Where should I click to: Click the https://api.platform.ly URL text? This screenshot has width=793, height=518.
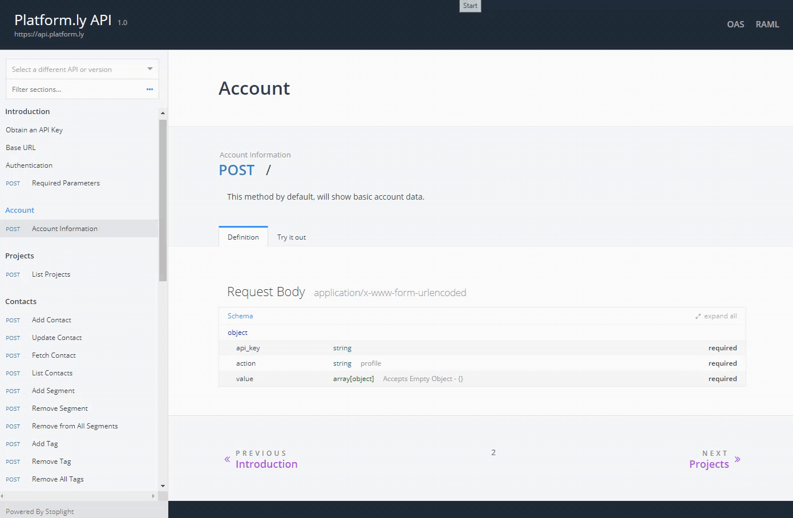point(49,34)
